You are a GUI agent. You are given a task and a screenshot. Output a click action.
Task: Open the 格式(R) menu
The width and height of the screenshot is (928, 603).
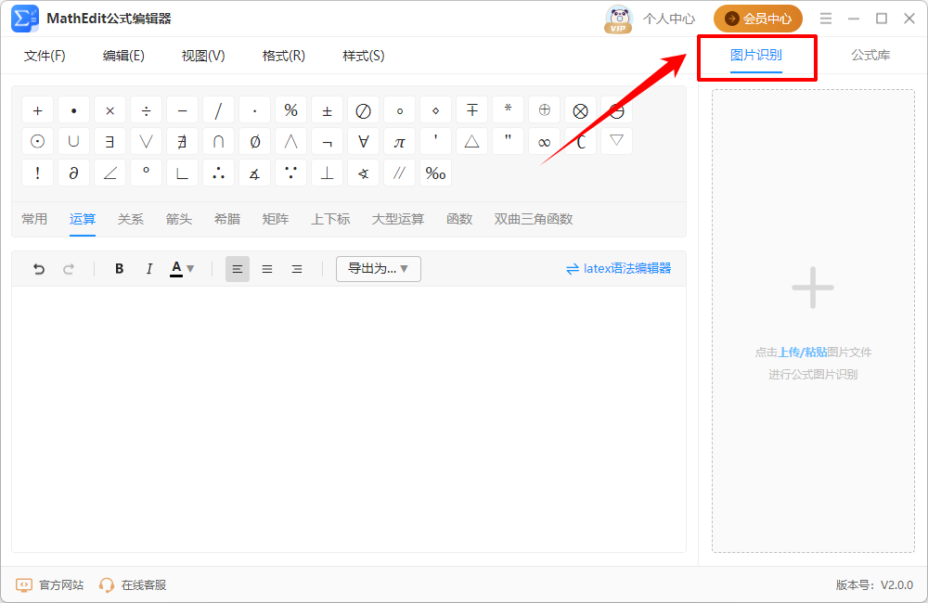[283, 56]
